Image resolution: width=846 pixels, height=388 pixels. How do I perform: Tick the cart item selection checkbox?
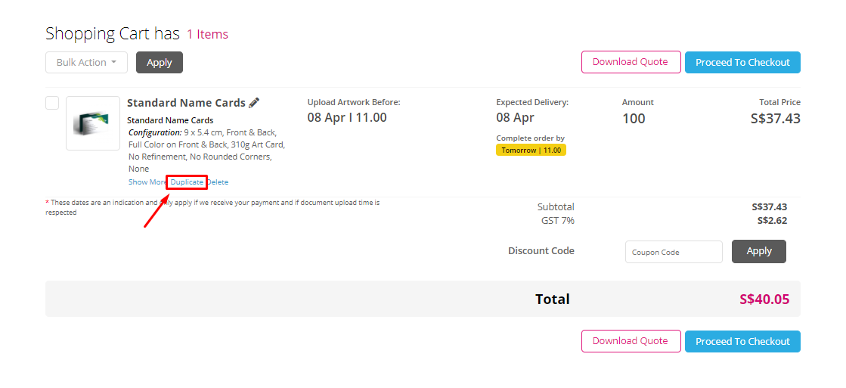click(52, 103)
